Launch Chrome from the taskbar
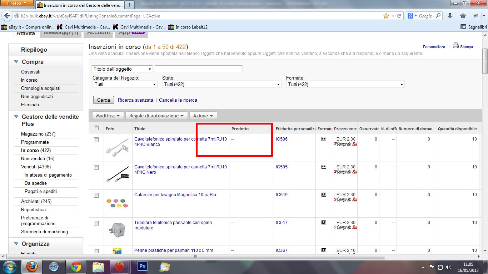Screen dimensions: 488x274 point(76,267)
